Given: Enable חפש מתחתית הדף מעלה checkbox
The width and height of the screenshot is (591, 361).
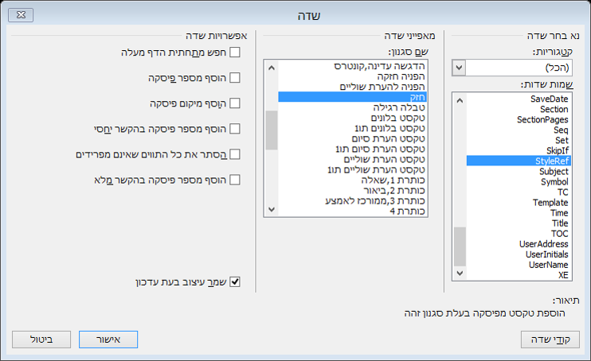Looking at the screenshot, I should click(235, 53).
